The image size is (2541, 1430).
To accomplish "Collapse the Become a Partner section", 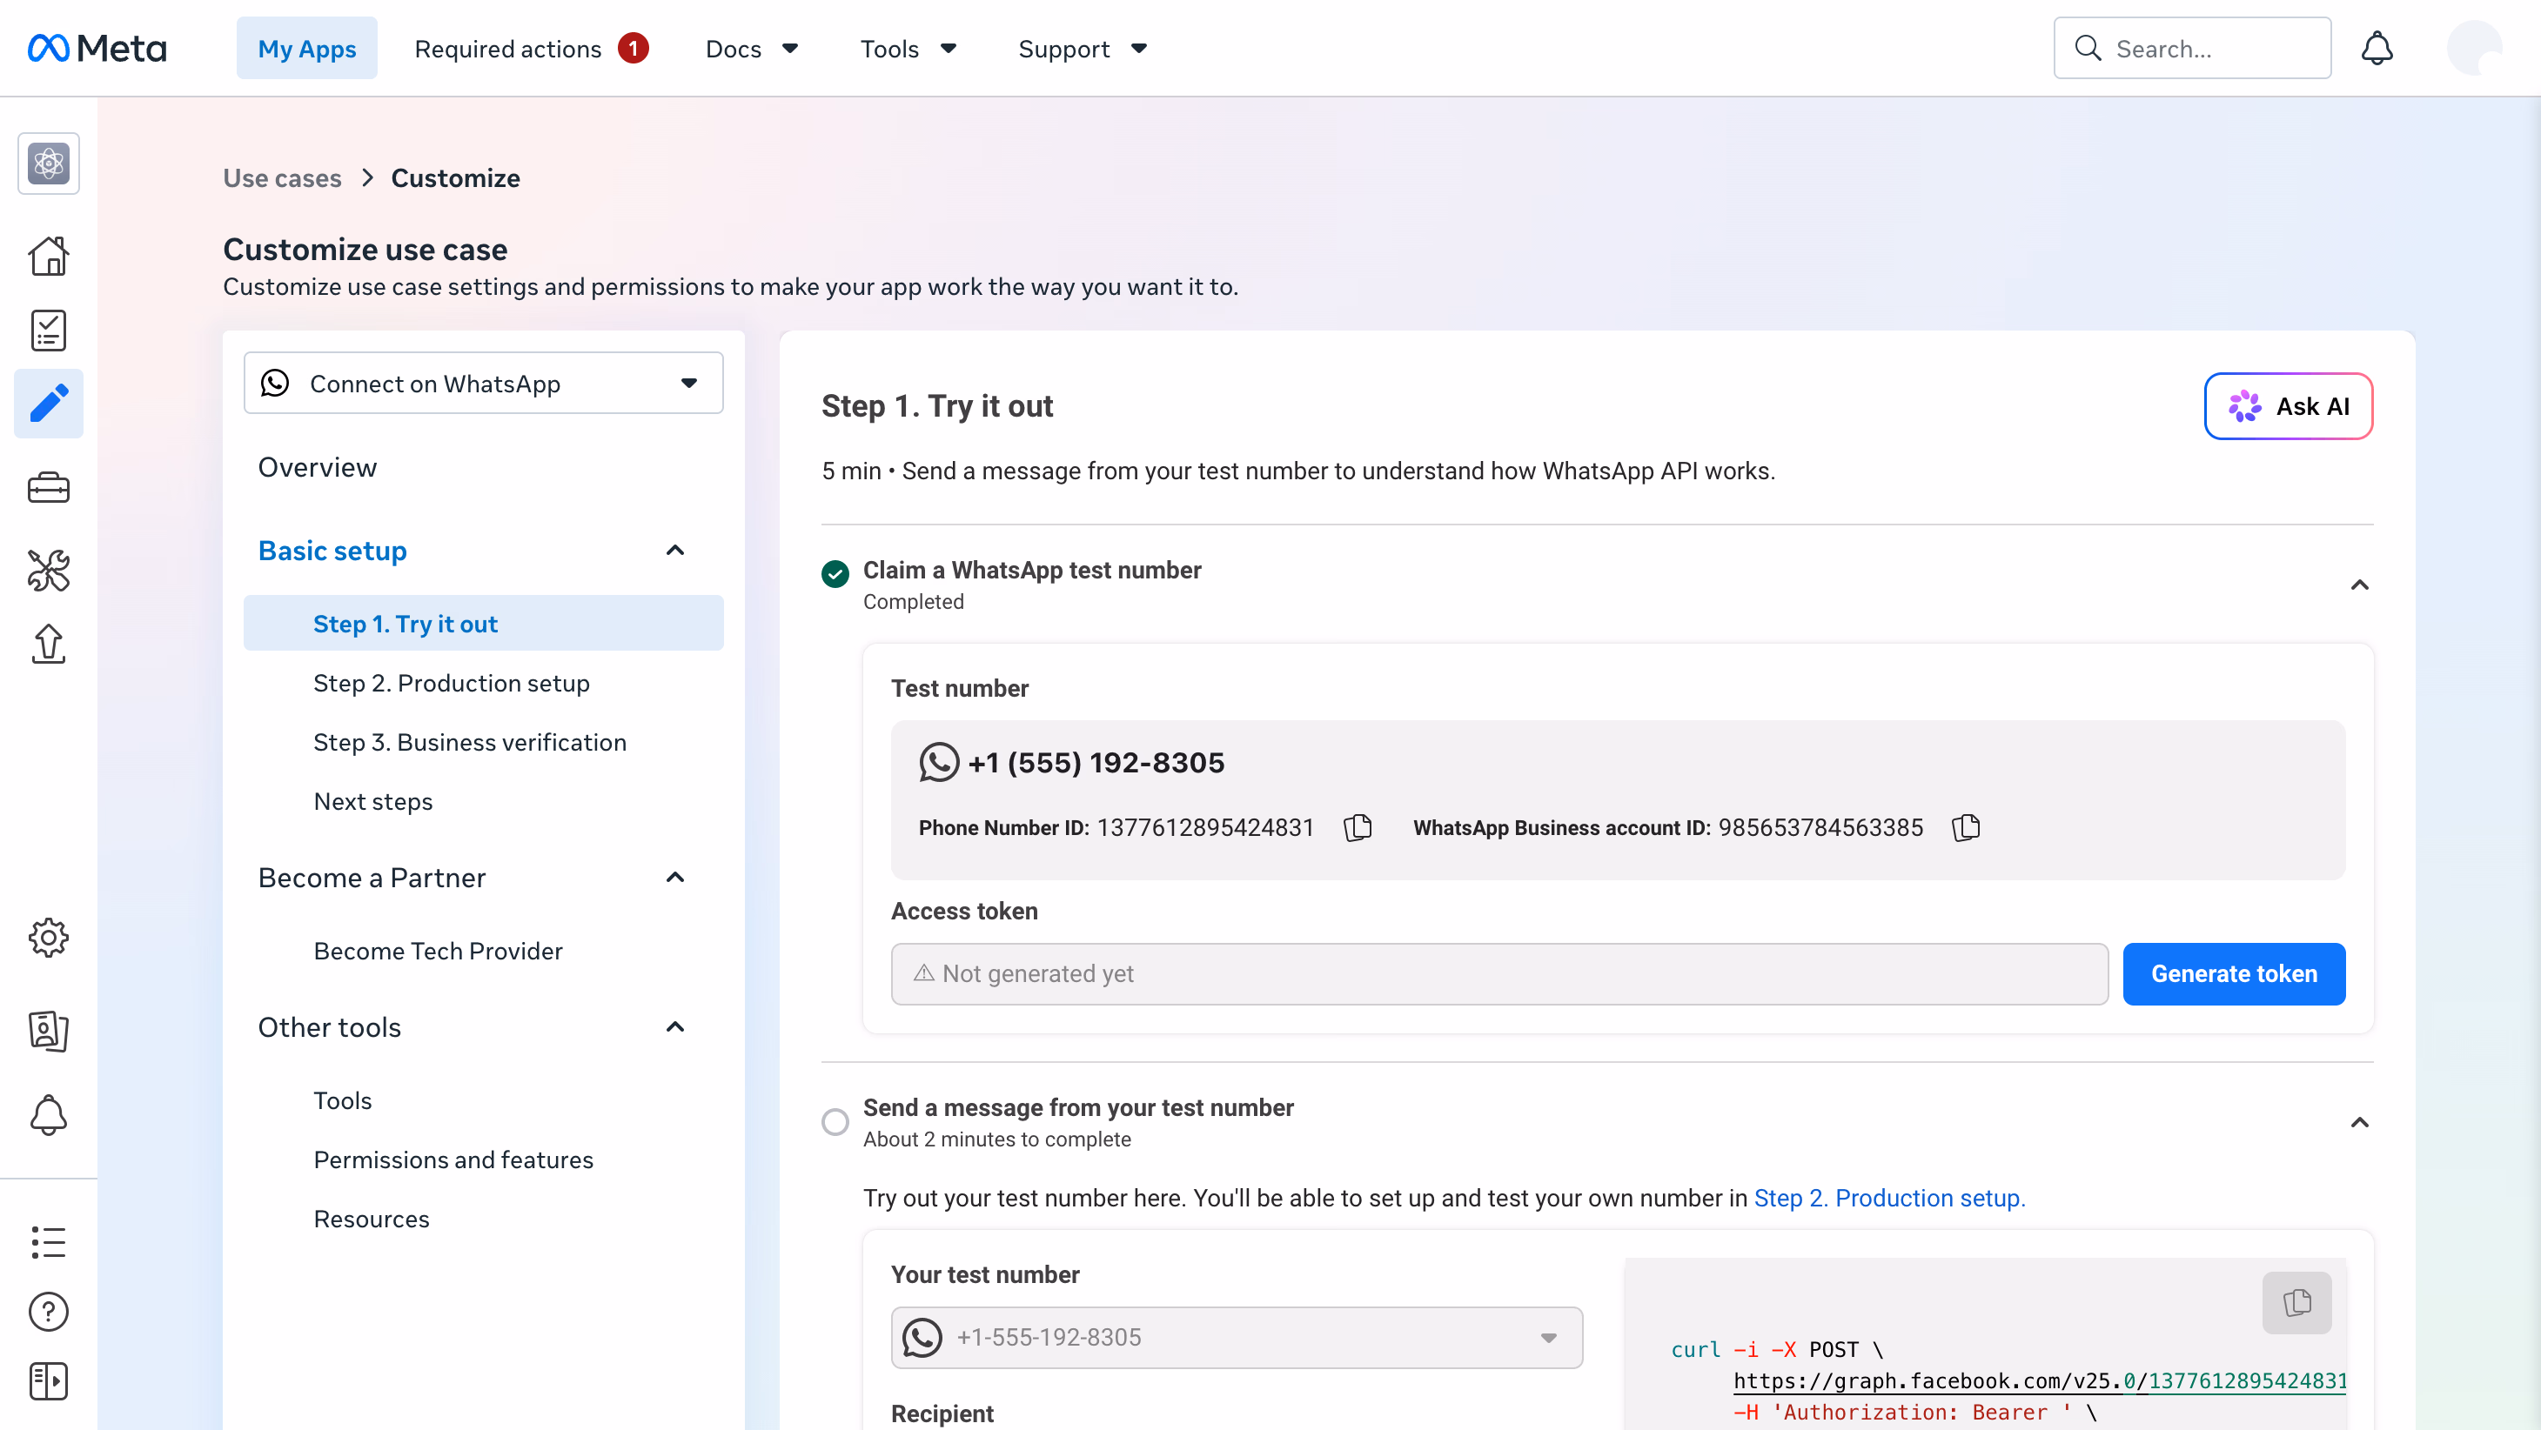I will [675, 878].
